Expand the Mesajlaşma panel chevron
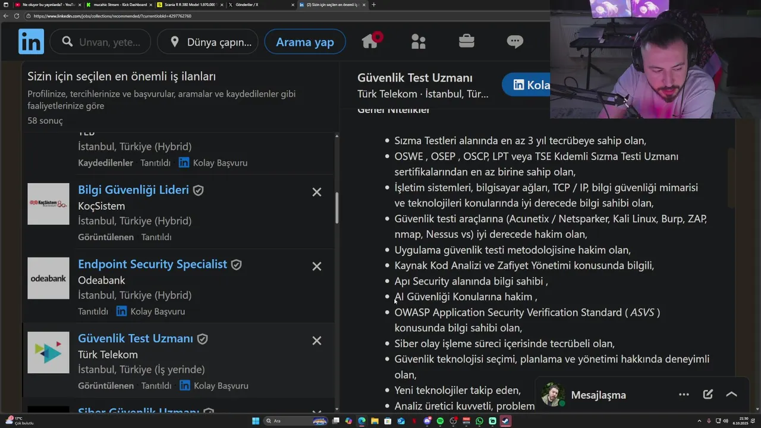 (731, 394)
